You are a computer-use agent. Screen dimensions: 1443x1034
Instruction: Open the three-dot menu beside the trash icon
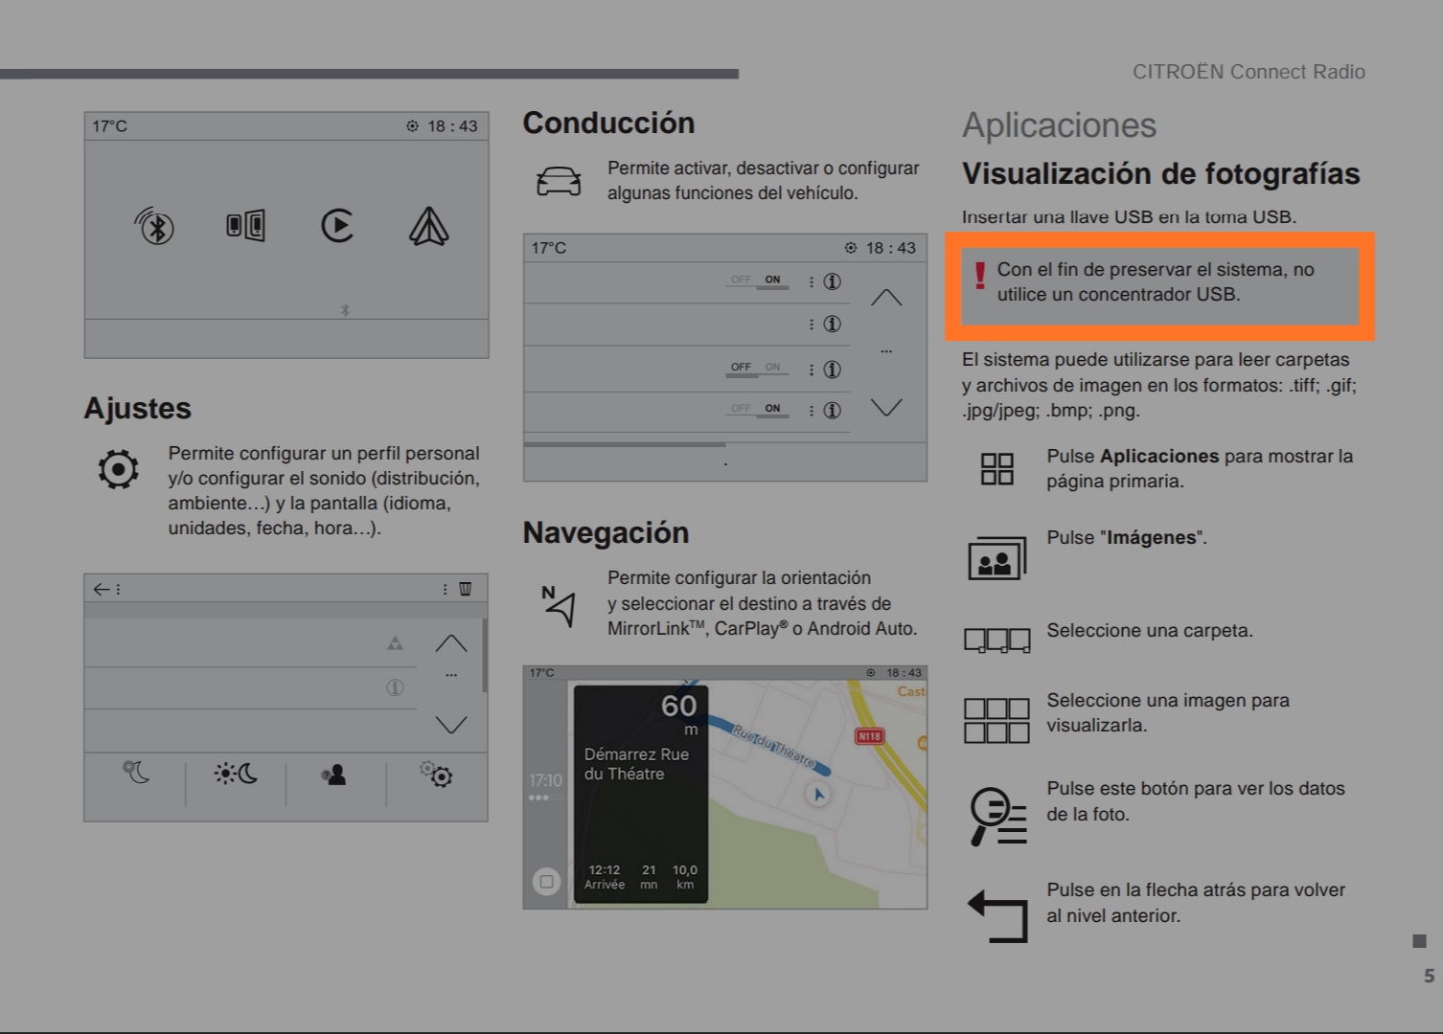[445, 589]
